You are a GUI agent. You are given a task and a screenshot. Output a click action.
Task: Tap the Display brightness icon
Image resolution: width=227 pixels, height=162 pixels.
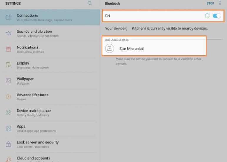[x=9, y=65]
